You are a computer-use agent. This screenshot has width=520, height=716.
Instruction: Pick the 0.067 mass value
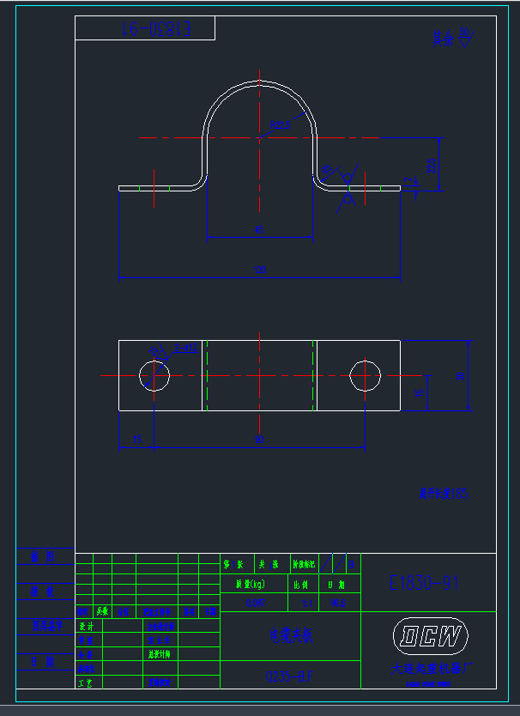tap(255, 603)
